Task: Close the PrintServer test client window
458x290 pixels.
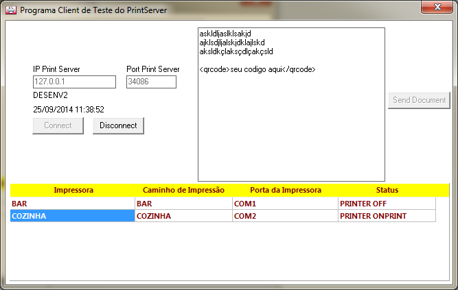Action: click(437, 6)
